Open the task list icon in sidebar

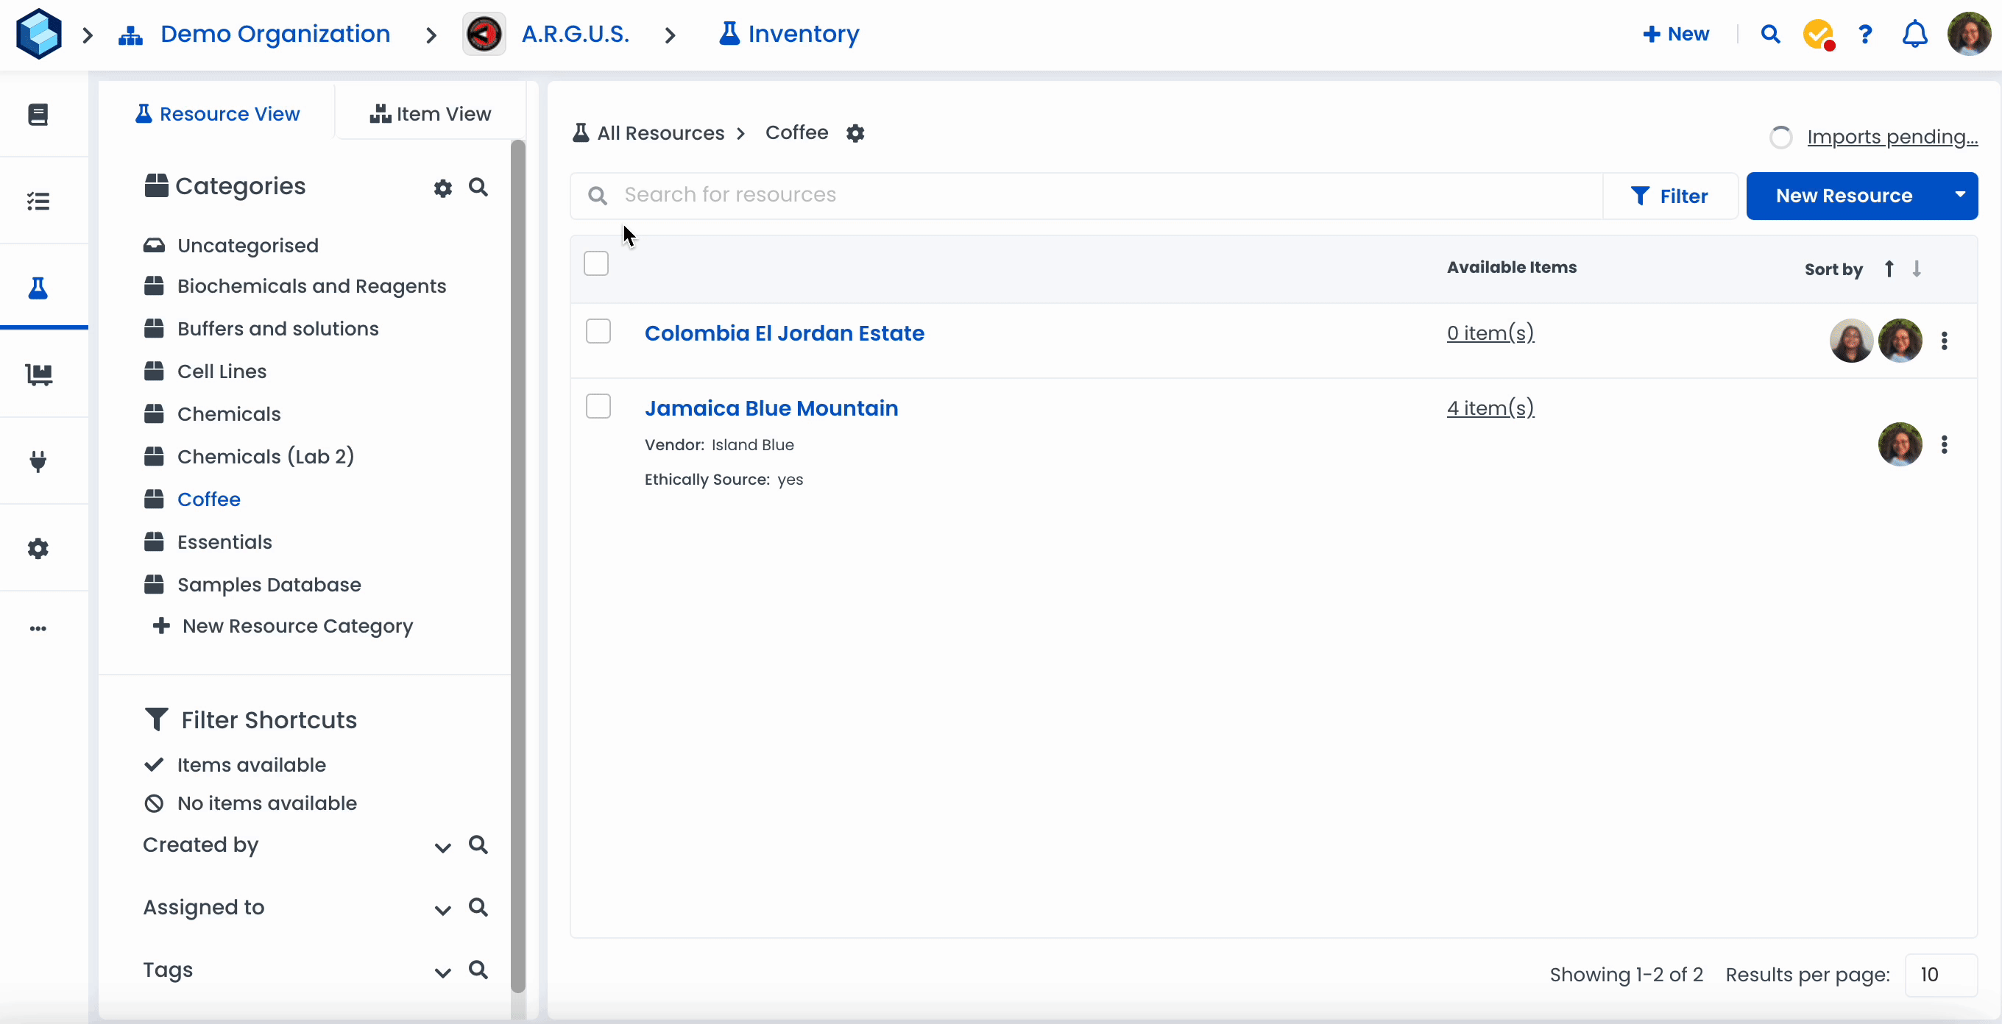pos(38,202)
